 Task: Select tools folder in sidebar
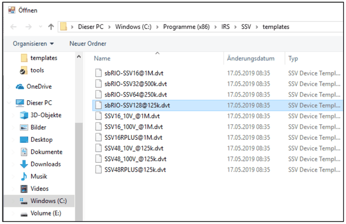coord(37,70)
